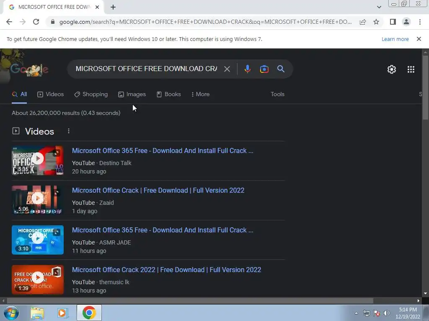Go back to previous page
Screen dimensions: 429x321
tap(9, 22)
